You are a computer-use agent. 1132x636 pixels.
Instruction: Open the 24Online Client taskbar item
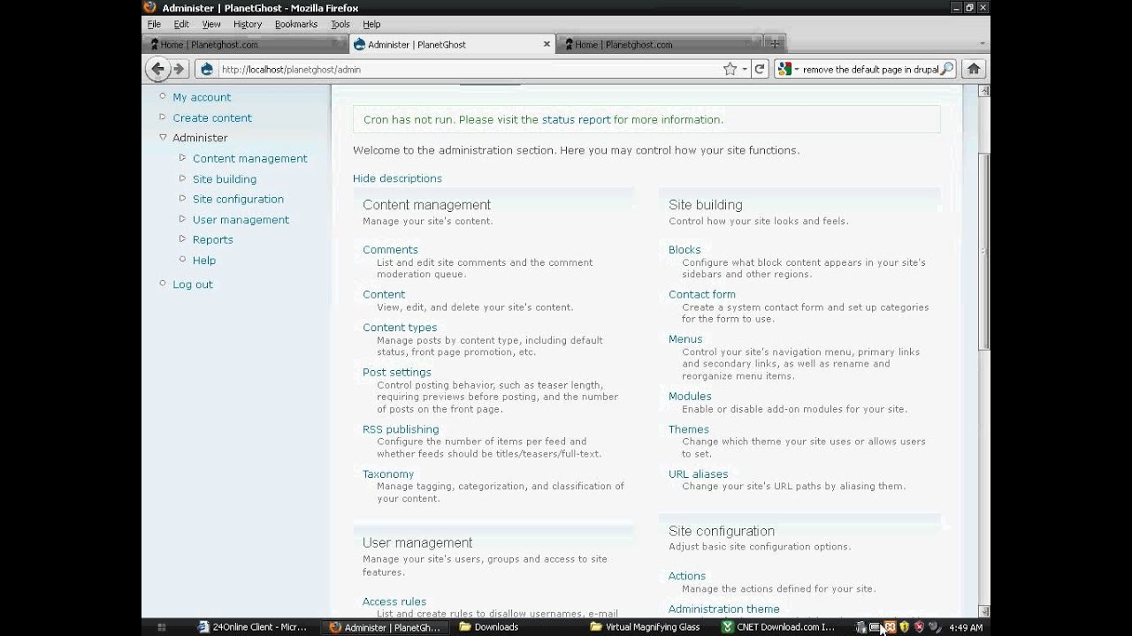point(252,627)
